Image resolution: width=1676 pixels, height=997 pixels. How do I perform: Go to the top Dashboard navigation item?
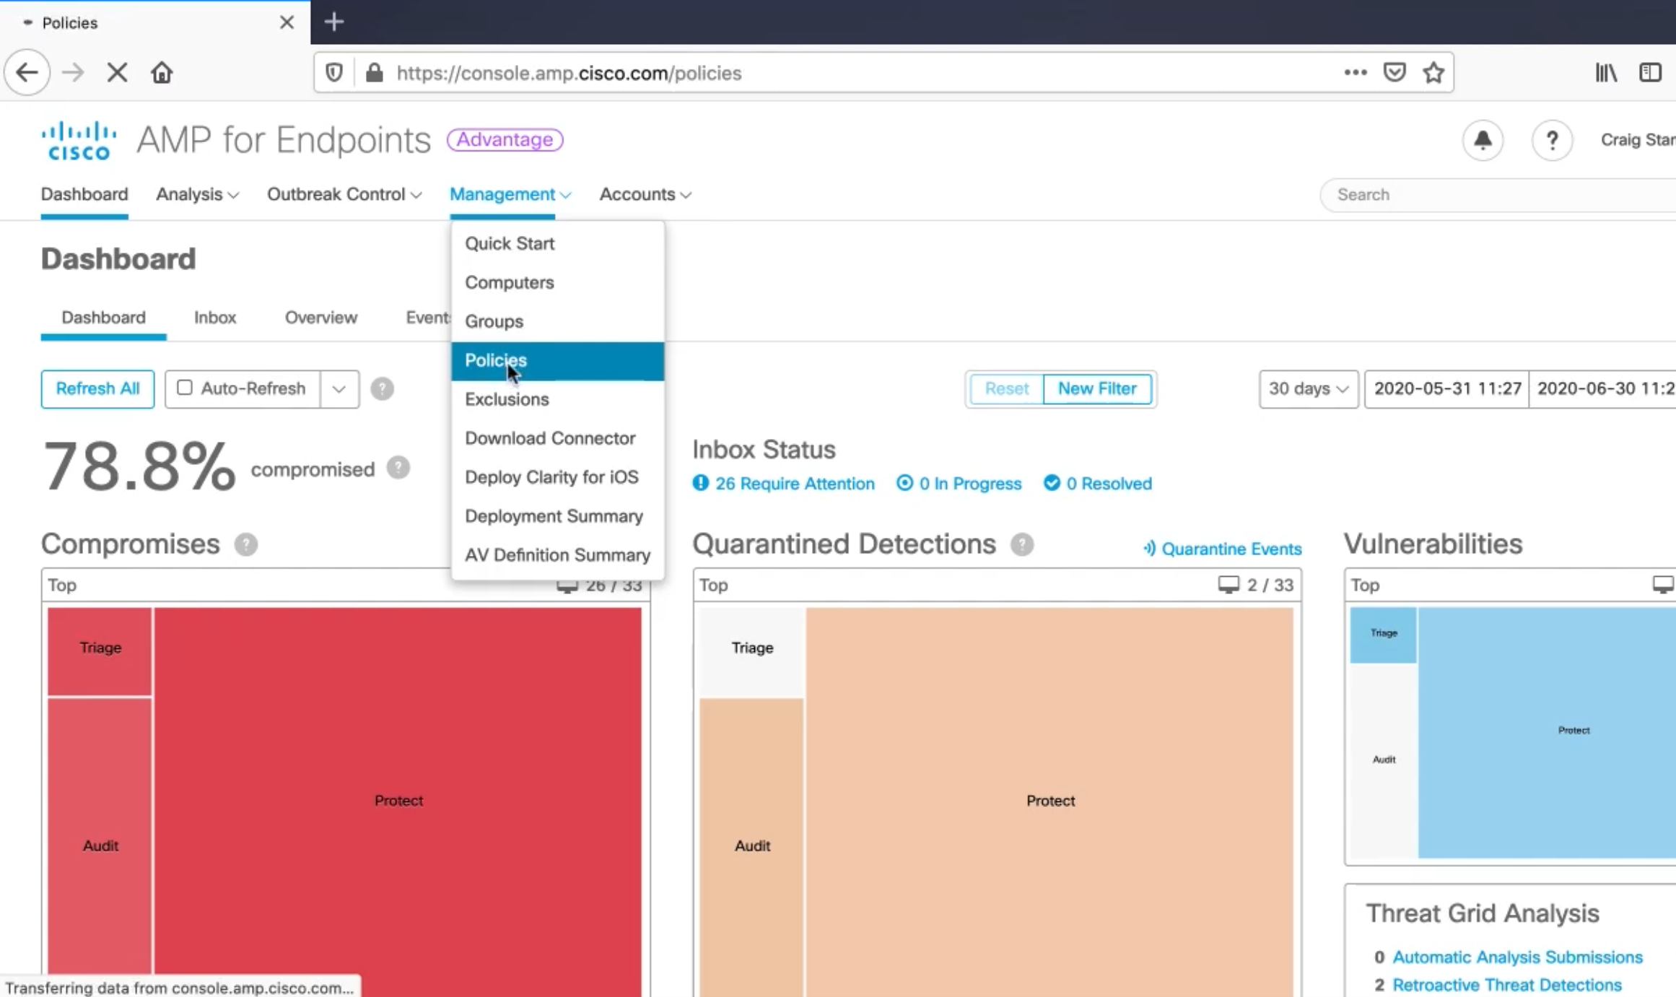point(84,194)
